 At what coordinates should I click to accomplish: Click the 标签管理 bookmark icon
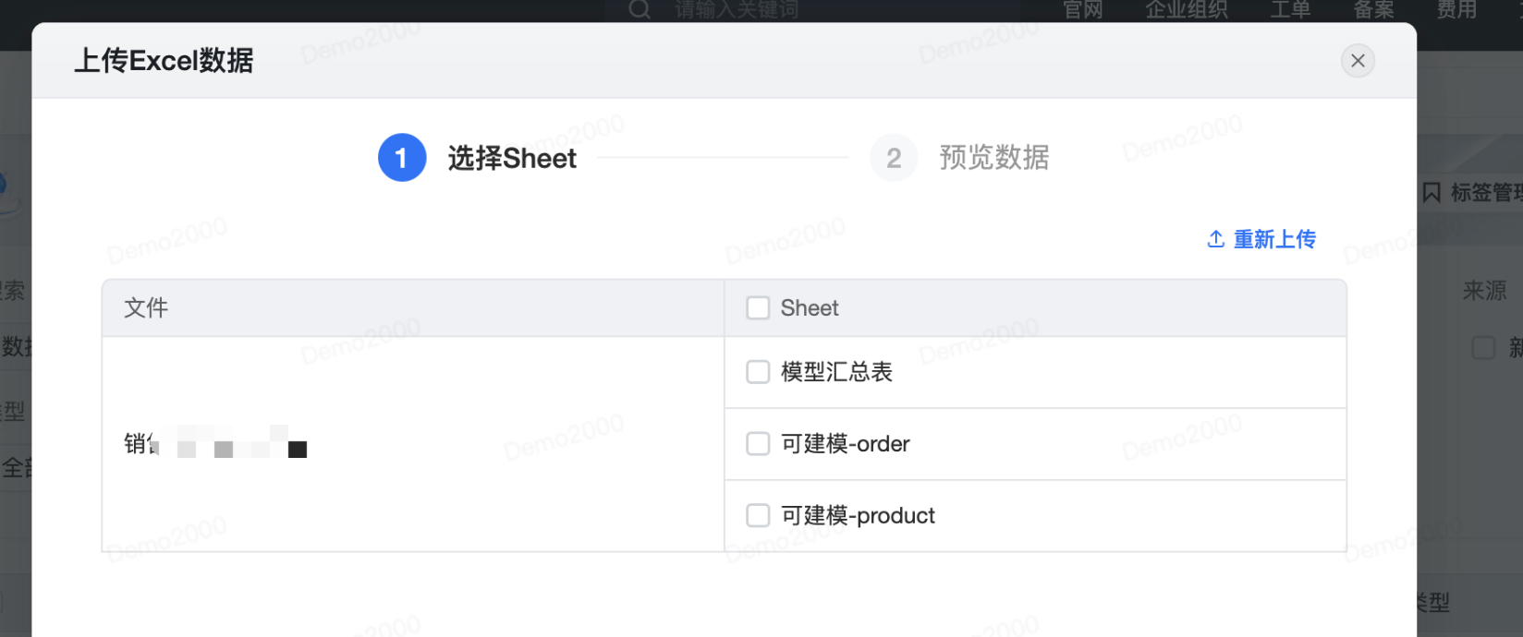coord(1432,193)
